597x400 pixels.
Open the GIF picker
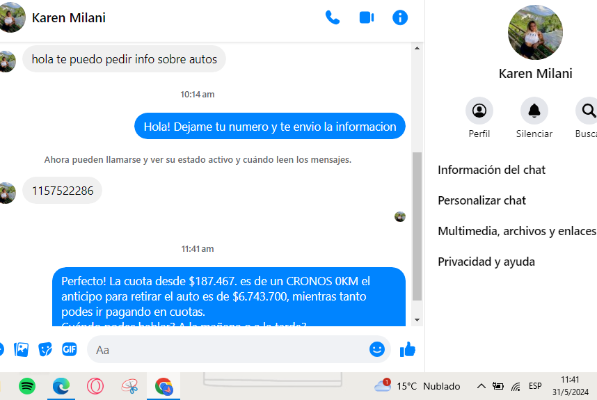pyautogui.click(x=70, y=349)
